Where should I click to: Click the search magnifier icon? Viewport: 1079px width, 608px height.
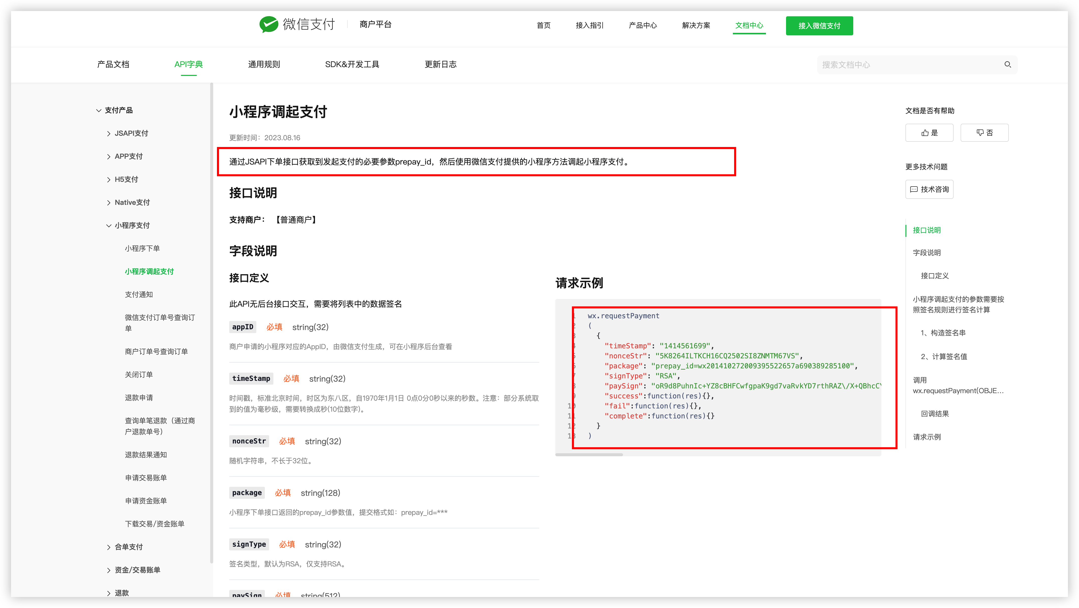tap(1007, 64)
